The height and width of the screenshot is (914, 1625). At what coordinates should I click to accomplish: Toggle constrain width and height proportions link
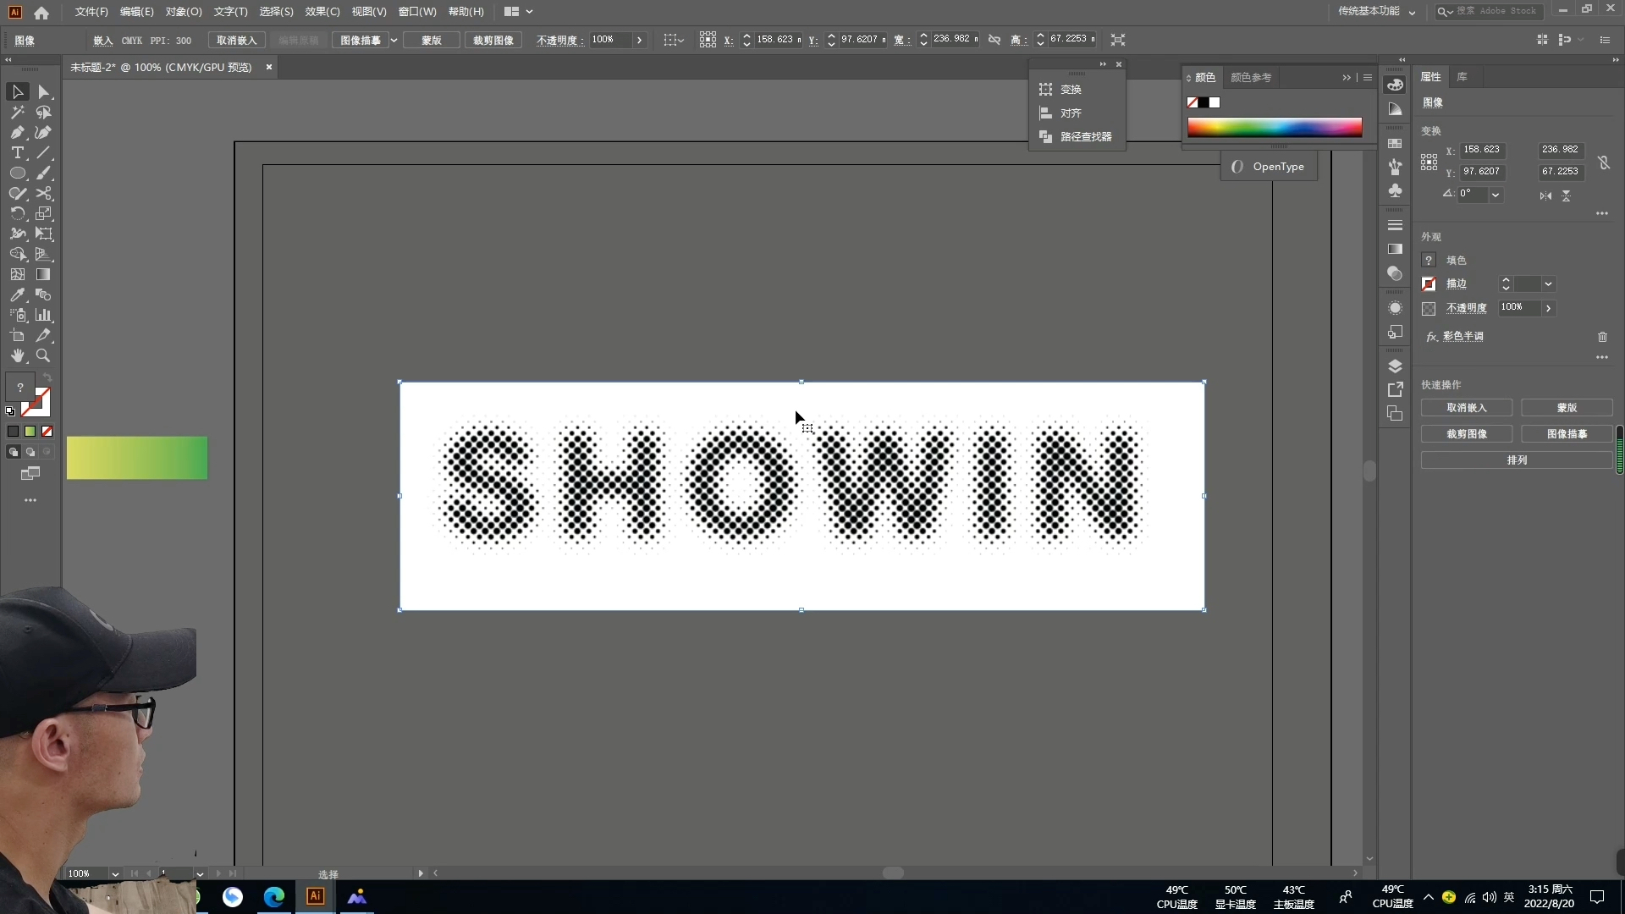tap(1604, 162)
